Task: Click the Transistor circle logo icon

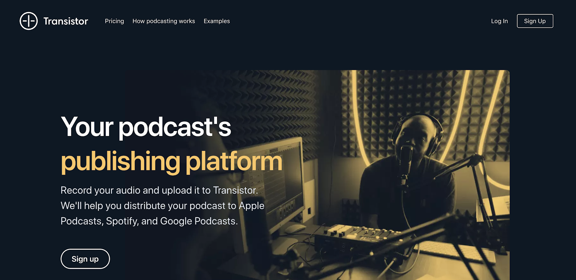Action: (28, 21)
